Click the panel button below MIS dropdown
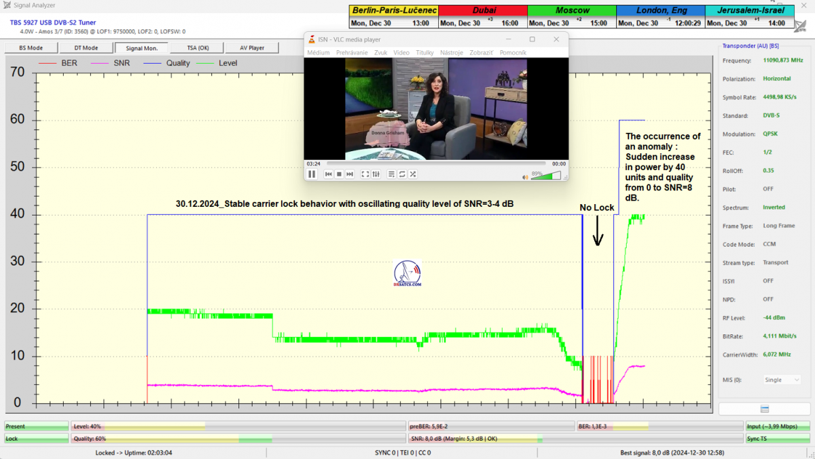The height and width of the screenshot is (459, 815). [764, 409]
